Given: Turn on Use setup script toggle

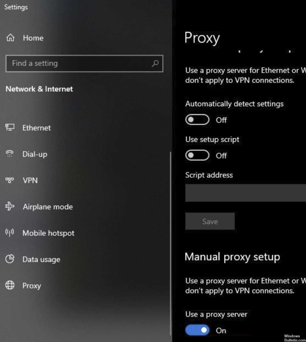Looking at the screenshot, I should click(x=197, y=155).
